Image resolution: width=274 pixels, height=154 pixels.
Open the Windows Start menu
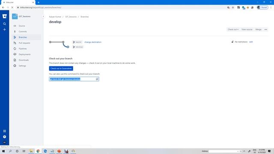click(3, 151)
